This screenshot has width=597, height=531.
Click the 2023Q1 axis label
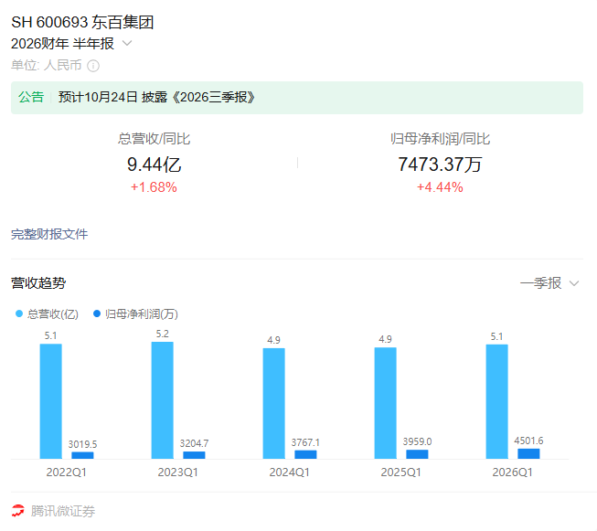(x=177, y=473)
